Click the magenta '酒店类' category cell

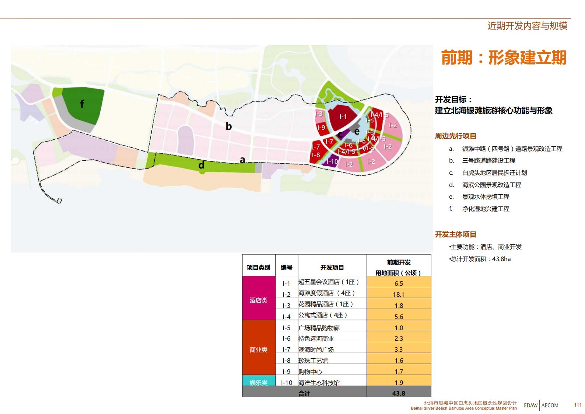click(x=259, y=298)
